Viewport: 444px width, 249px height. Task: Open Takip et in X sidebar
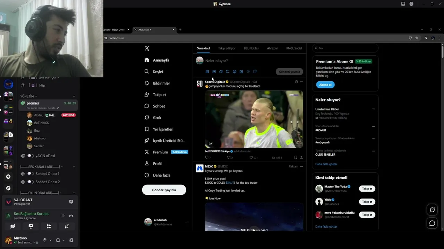155,95
